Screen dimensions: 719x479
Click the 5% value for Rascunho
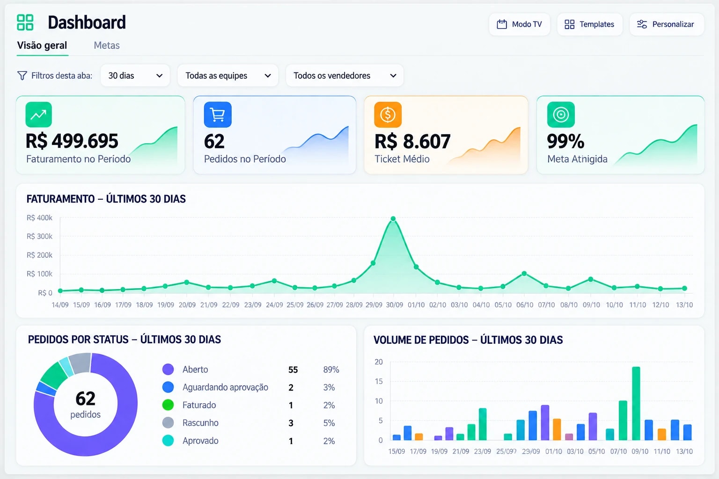tap(329, 423)
